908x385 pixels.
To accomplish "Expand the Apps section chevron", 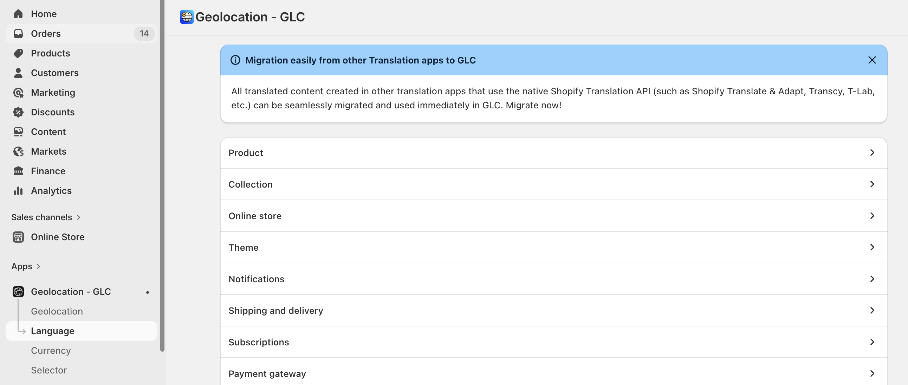I will [x=38, y=266].
